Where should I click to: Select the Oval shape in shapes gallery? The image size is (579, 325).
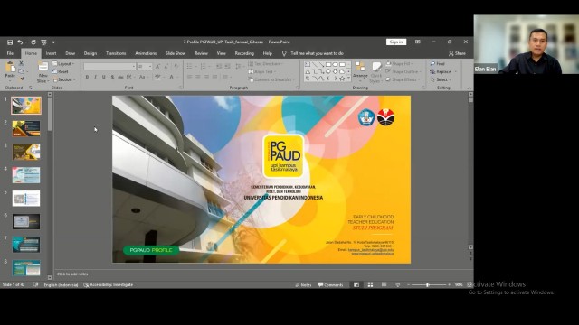(335, 64)
